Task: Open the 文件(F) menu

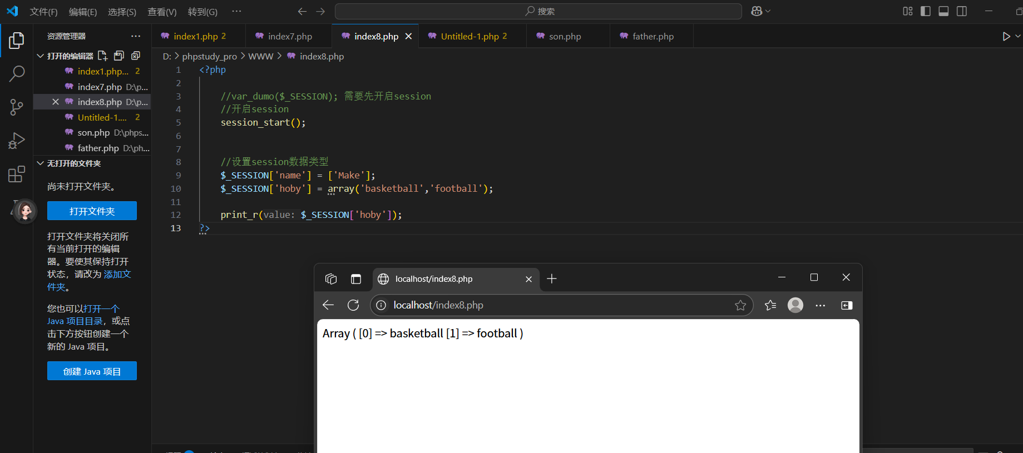Action: point(43,12)
